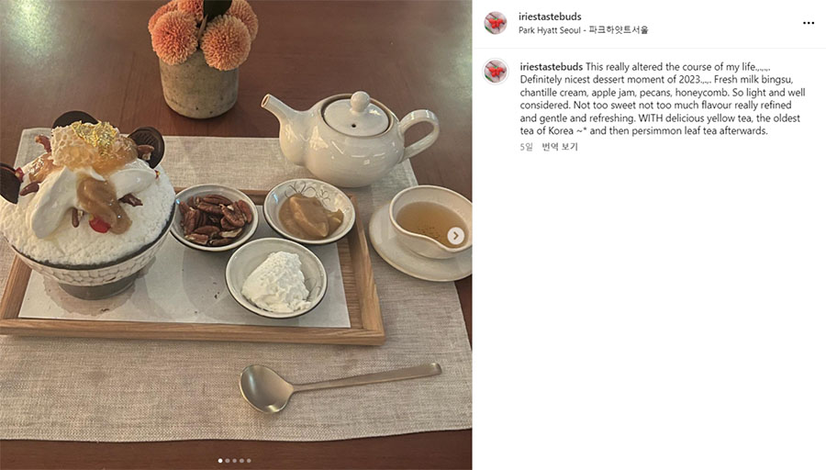
Task: Click the white teapot in the photo
Action: click(351, 140)
